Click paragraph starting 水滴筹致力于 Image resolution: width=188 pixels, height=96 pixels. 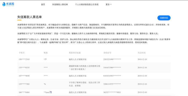click(x=88, y=34)
